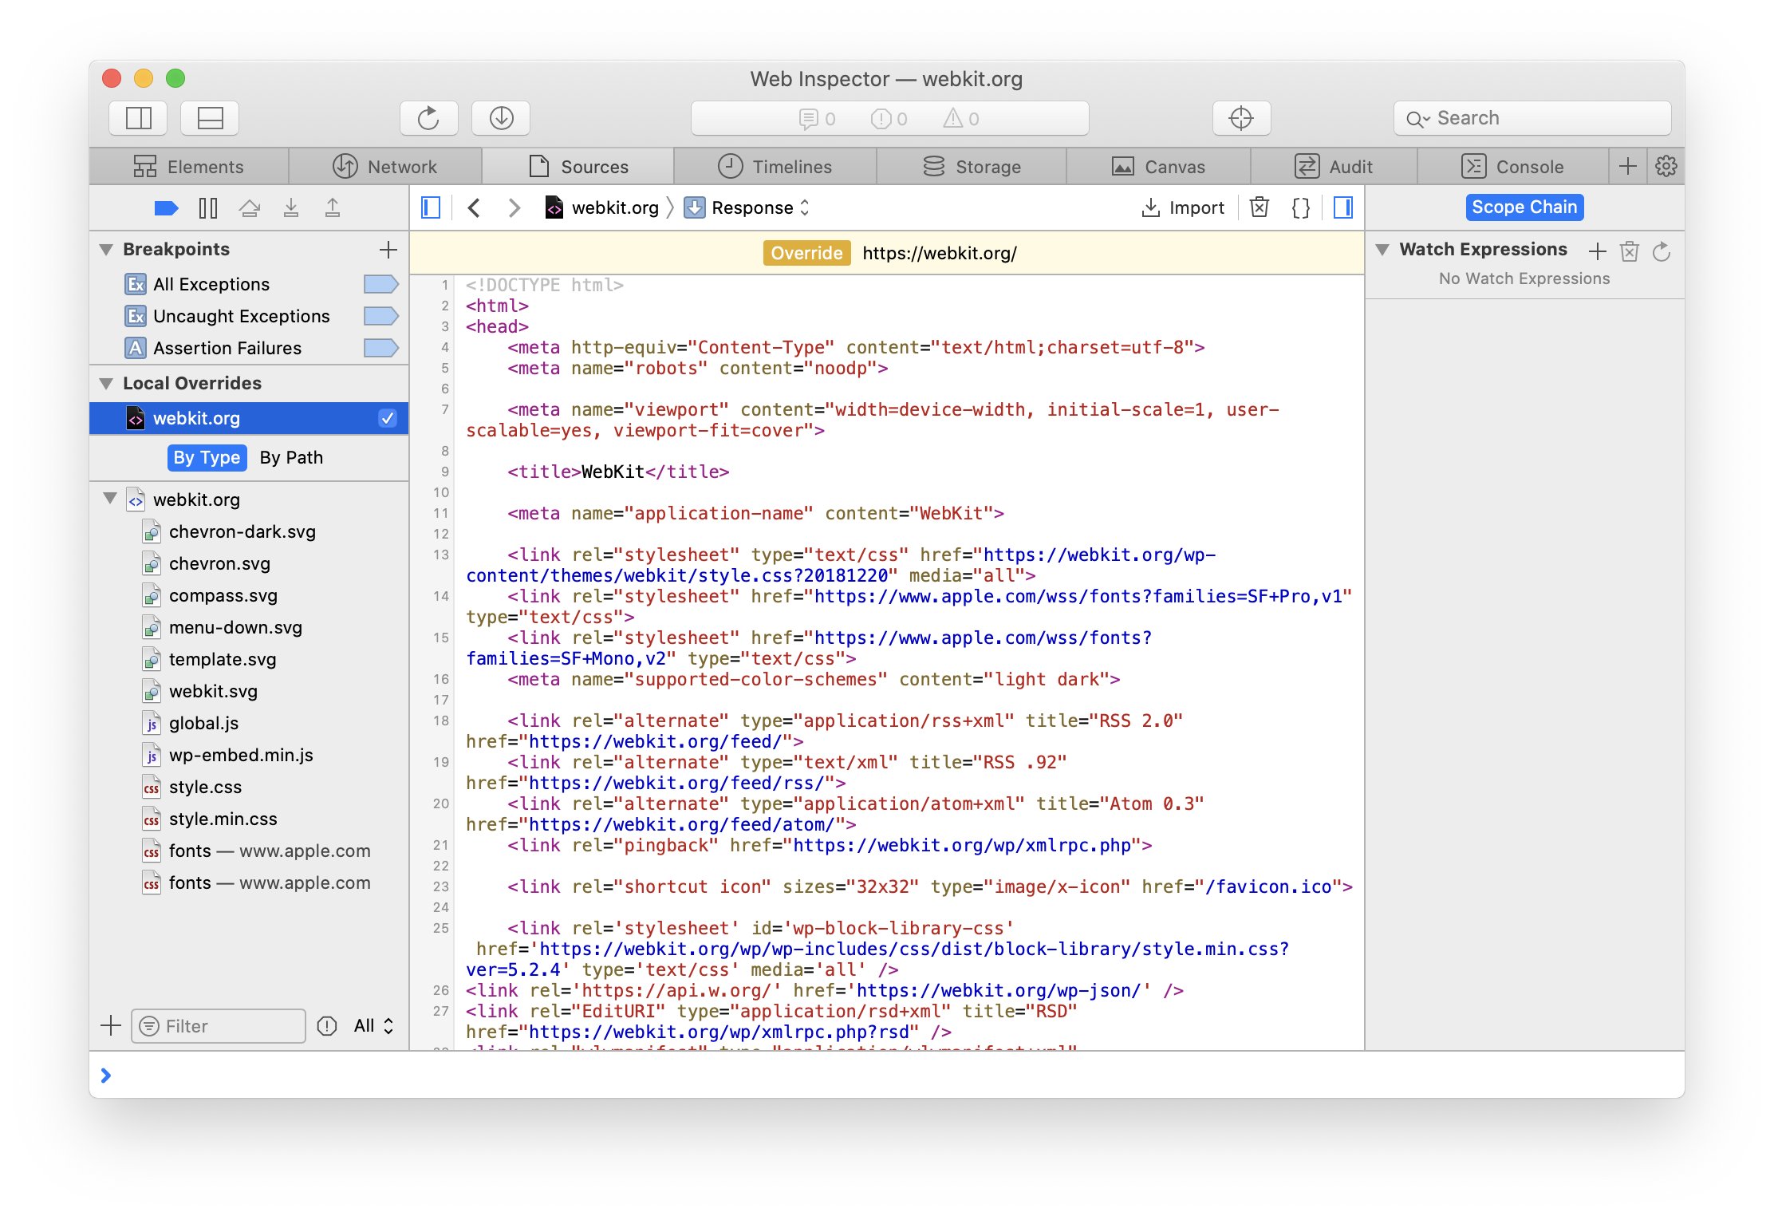The width and height of the screenshot is (1774, 1216).
Task: Collapse the Local Overrides section
Action: tap(106, 384)
